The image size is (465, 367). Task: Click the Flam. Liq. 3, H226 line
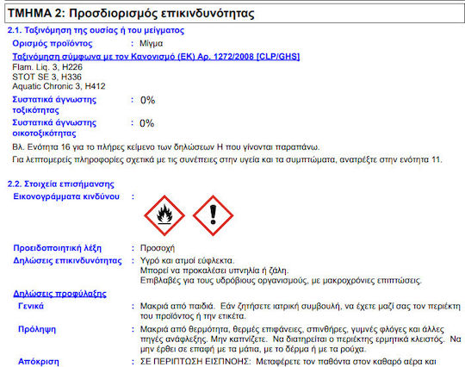[47, 67]
